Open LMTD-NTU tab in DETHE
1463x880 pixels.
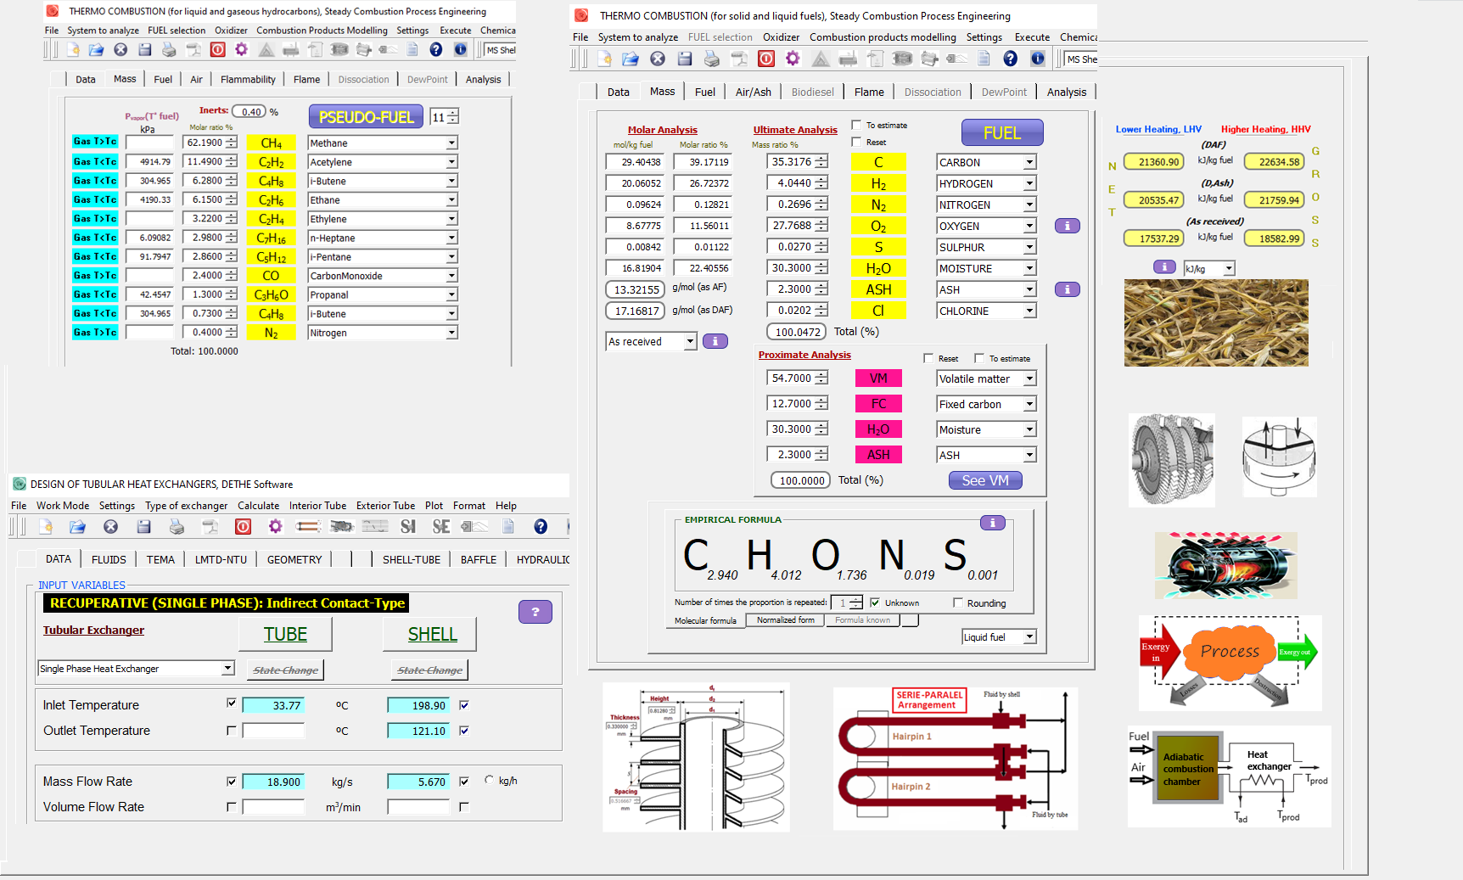221,559
